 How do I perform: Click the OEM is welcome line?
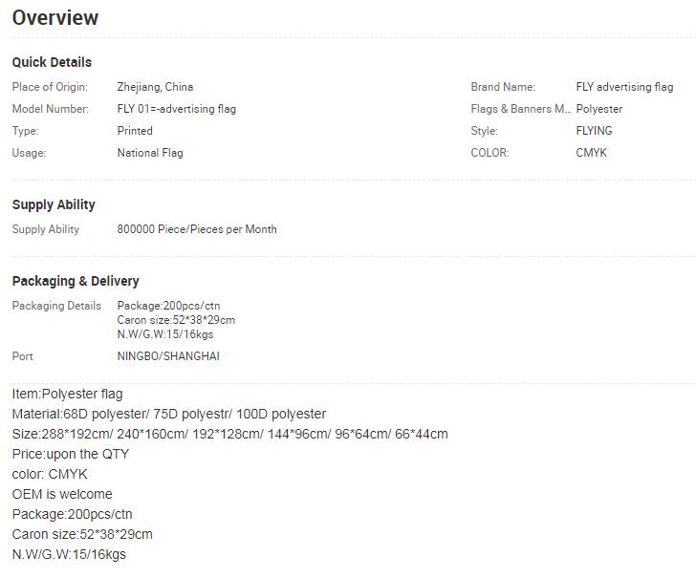tap(62, 494)
